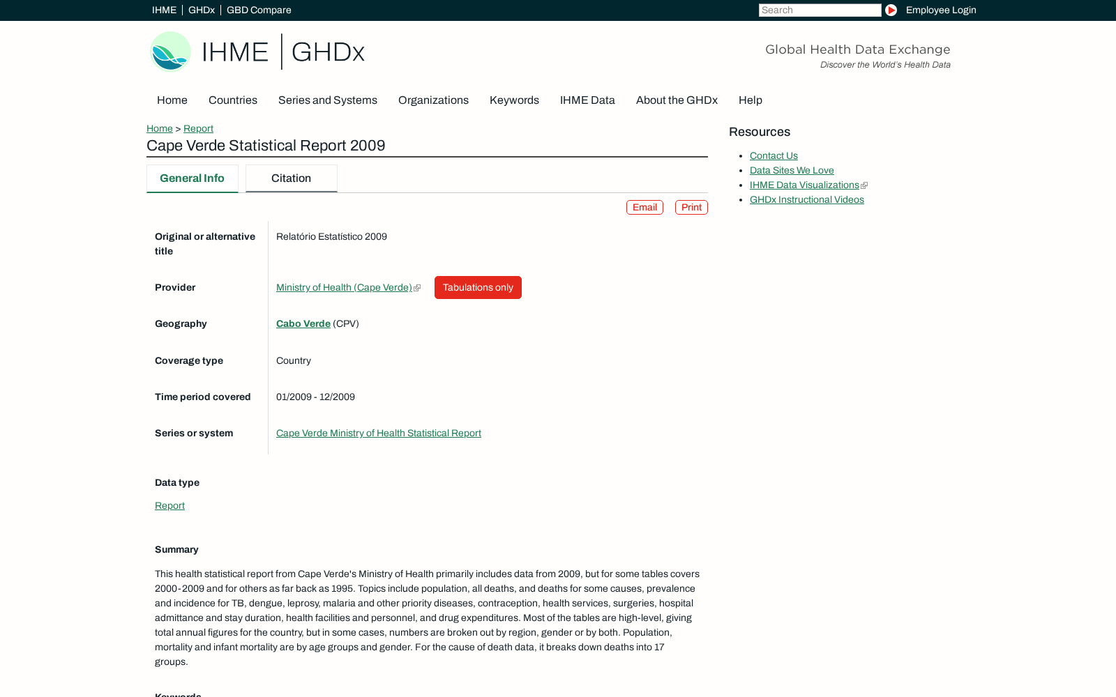The width and height of the screenshot is (1116, 697).
Task: Open the Keywords menu
Action: (x=514, y=100)
